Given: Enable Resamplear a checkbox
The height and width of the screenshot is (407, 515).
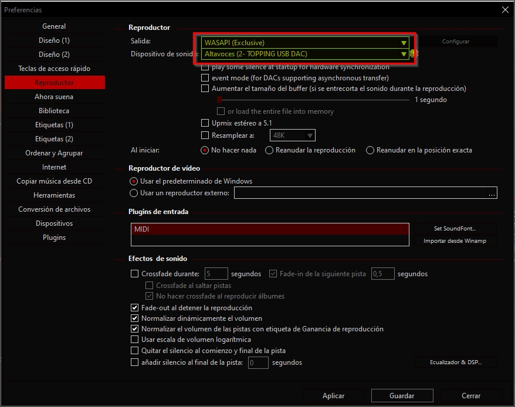Looking at the screenshot, I should (205, 135).
